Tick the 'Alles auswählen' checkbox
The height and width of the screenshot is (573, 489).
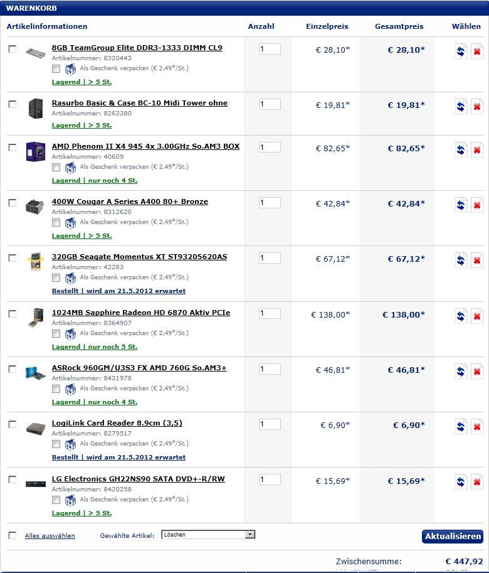coord(13,535)
